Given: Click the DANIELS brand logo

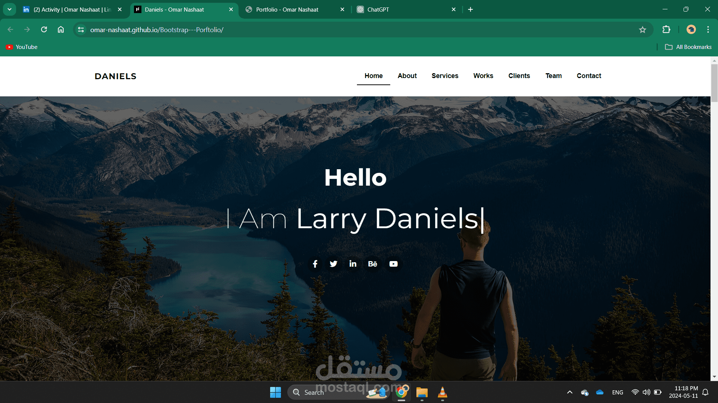Looking at the screenshot, I should pyautogui.click(x=115, y=76).
